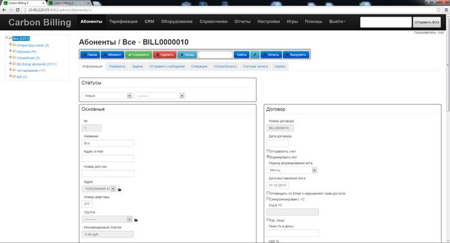Enable email notification about access violations

pyautogui.click(x=268, y=192)
